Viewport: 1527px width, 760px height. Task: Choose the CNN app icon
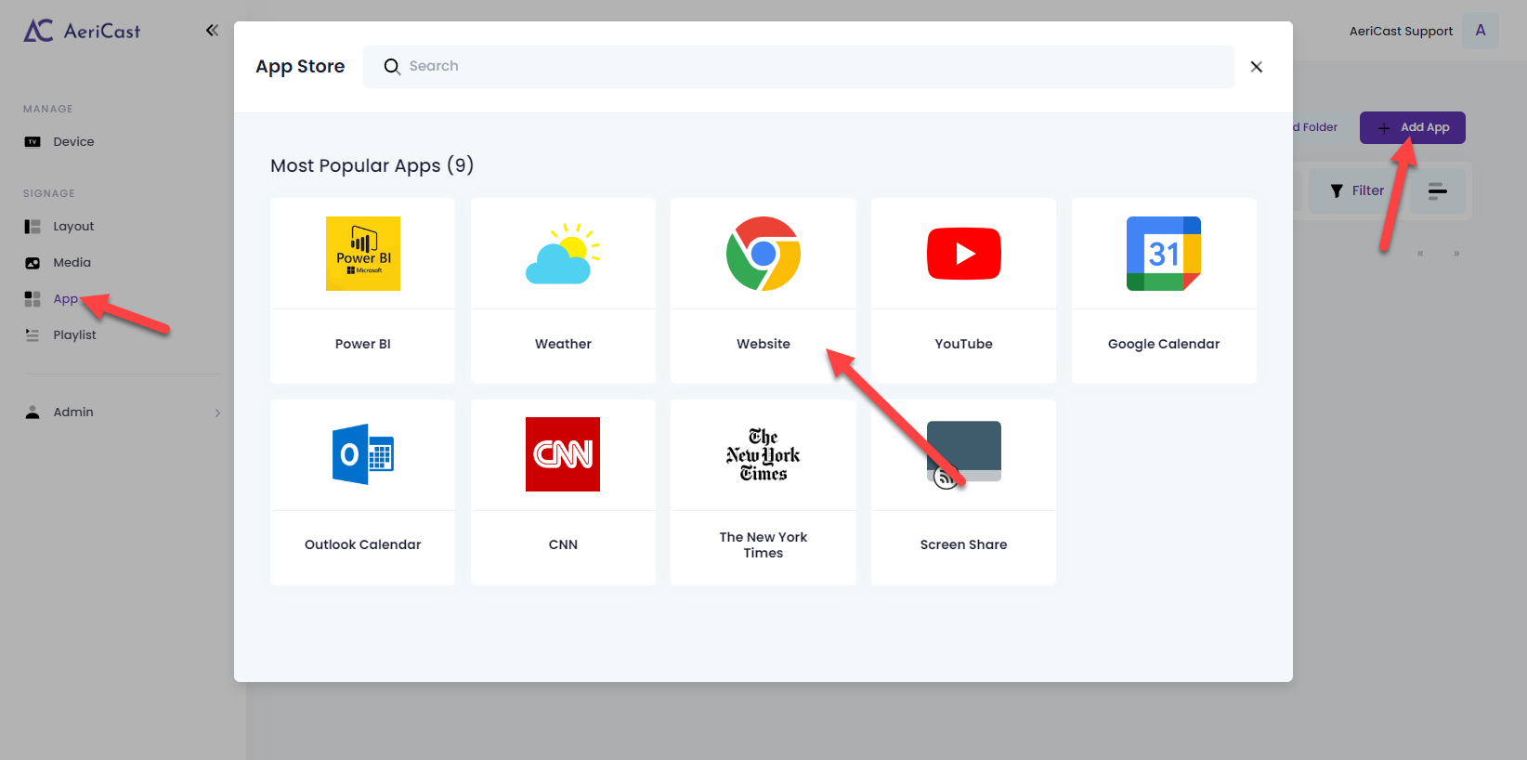click(x=563, y=454)
